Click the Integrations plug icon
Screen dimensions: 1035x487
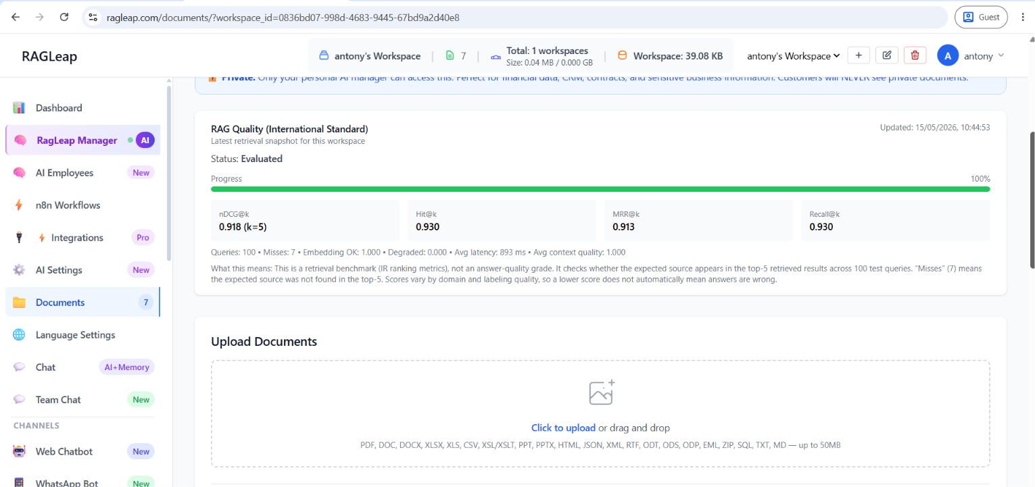pos(20,238)
